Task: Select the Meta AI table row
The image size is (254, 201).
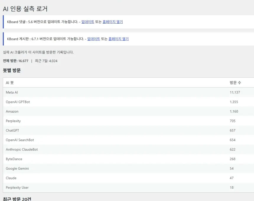Action: tap(128, 92)
